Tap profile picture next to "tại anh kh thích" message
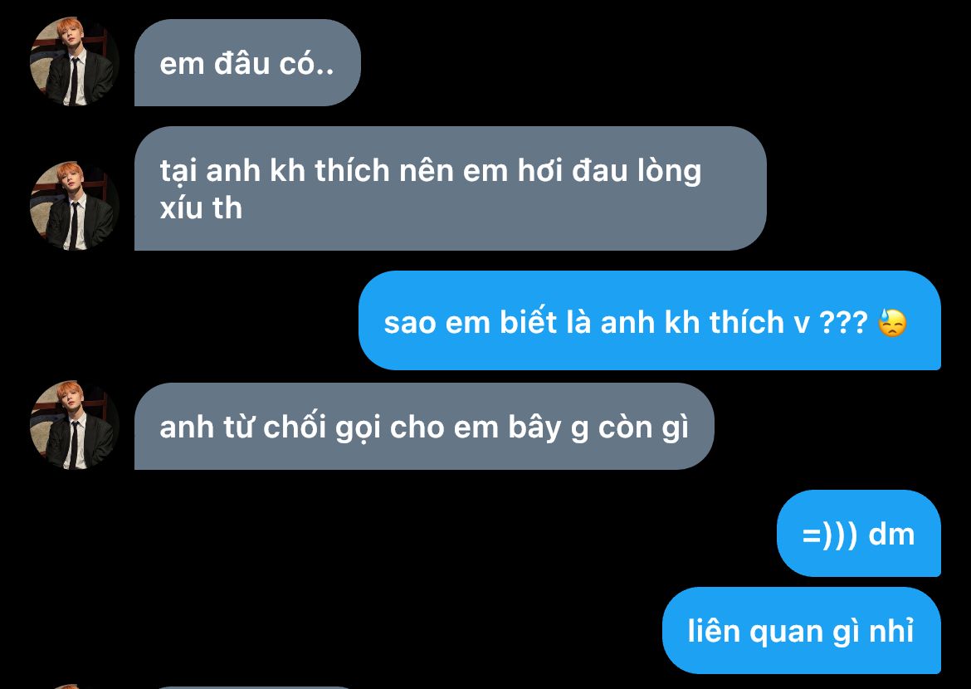 pyautogui.click(x=75, y=206)
